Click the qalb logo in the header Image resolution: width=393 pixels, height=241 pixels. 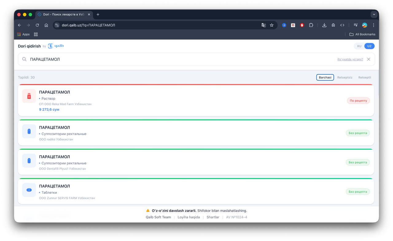tap(56, 46)
